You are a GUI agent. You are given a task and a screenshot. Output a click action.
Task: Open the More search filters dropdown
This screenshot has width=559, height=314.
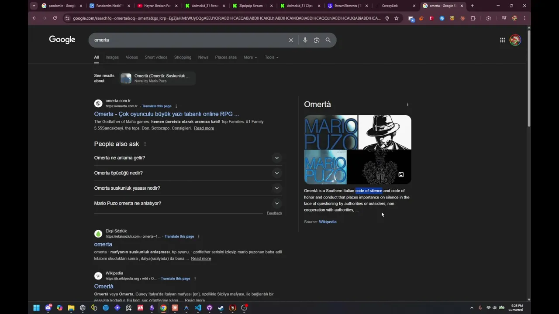click(x=250, y=57)
